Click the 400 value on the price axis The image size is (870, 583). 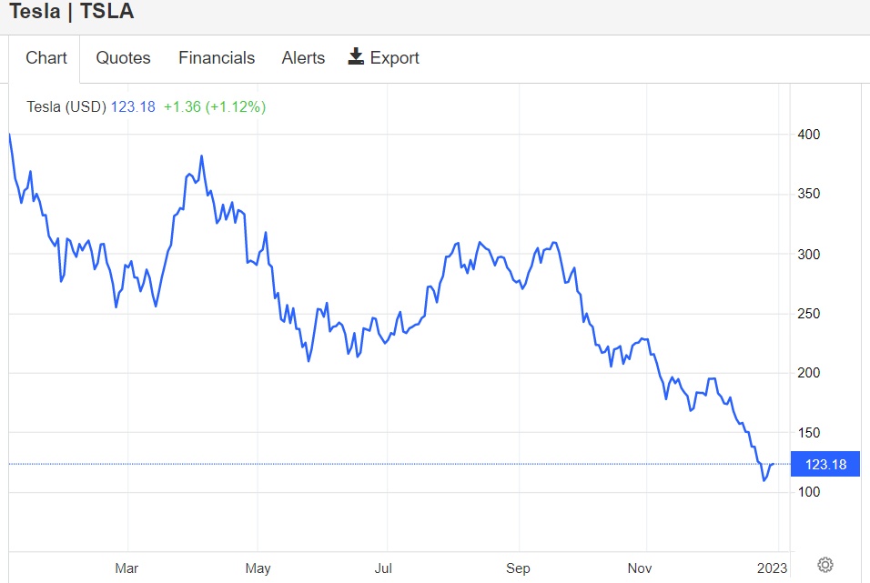[808, 135]
